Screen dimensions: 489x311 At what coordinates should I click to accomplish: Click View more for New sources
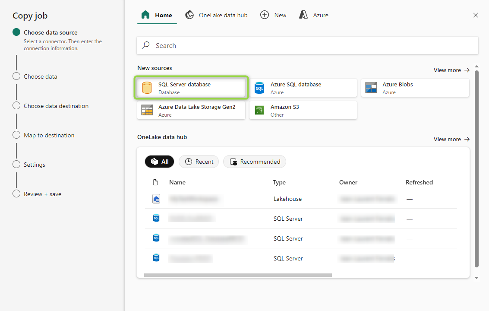pos(451,70)
